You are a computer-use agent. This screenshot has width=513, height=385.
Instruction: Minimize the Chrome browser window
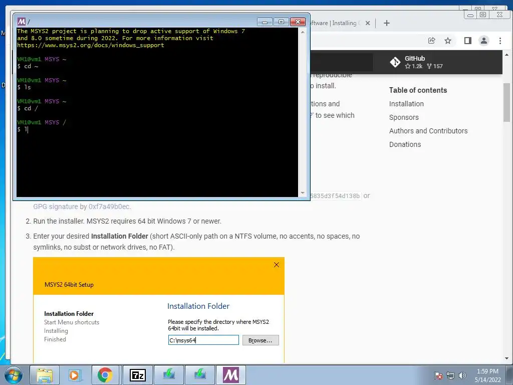click(470, 15)
